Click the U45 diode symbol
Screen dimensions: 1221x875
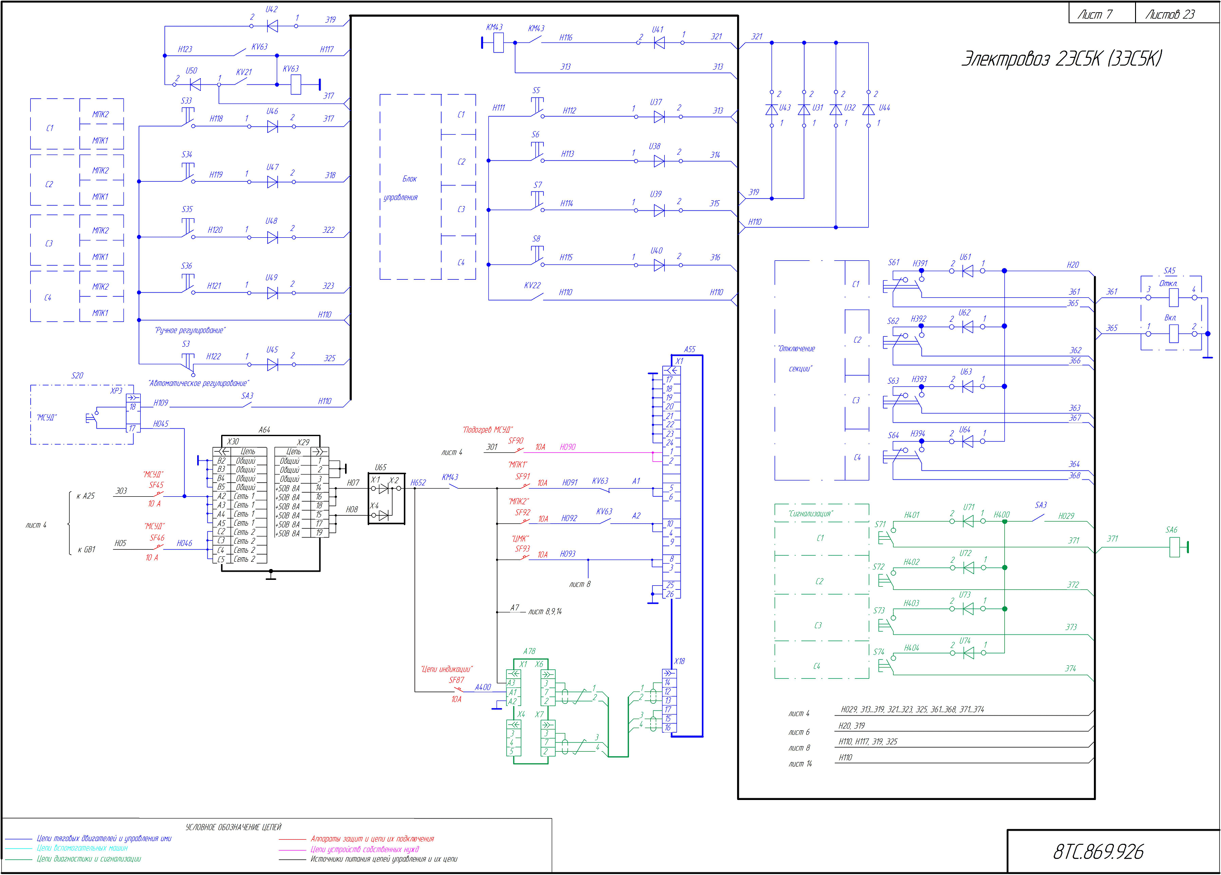[x=272, y=365]
